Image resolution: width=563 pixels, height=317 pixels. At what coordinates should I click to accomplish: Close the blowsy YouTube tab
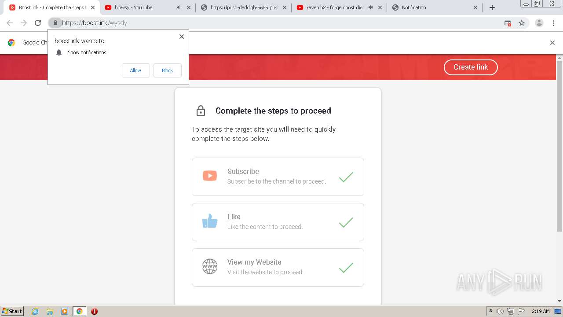click(189, 7)
